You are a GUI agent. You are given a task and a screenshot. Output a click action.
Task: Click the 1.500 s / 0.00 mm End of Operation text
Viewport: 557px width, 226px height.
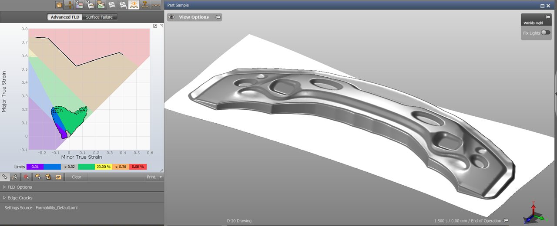point(468,221)
